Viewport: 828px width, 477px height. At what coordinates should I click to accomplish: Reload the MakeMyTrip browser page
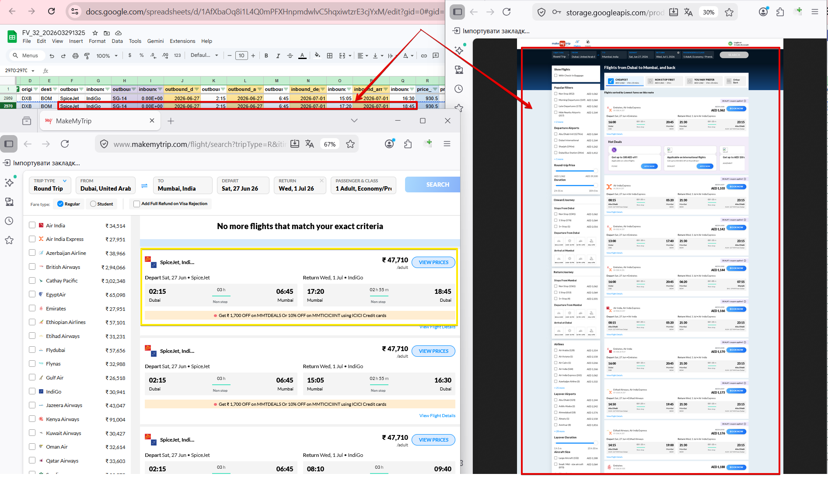point(65,144)
